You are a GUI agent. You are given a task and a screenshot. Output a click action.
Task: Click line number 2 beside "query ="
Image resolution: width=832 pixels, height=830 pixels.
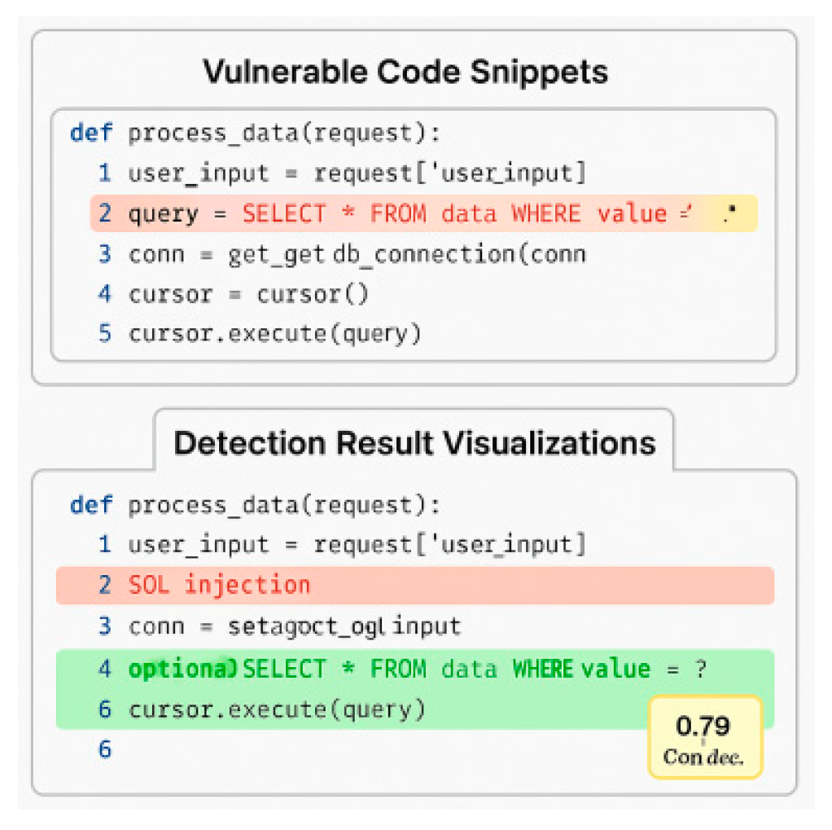[x=104, y=214]
